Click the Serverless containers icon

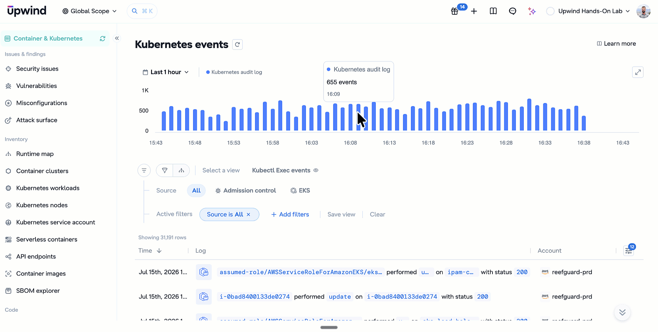pos(8,240)
